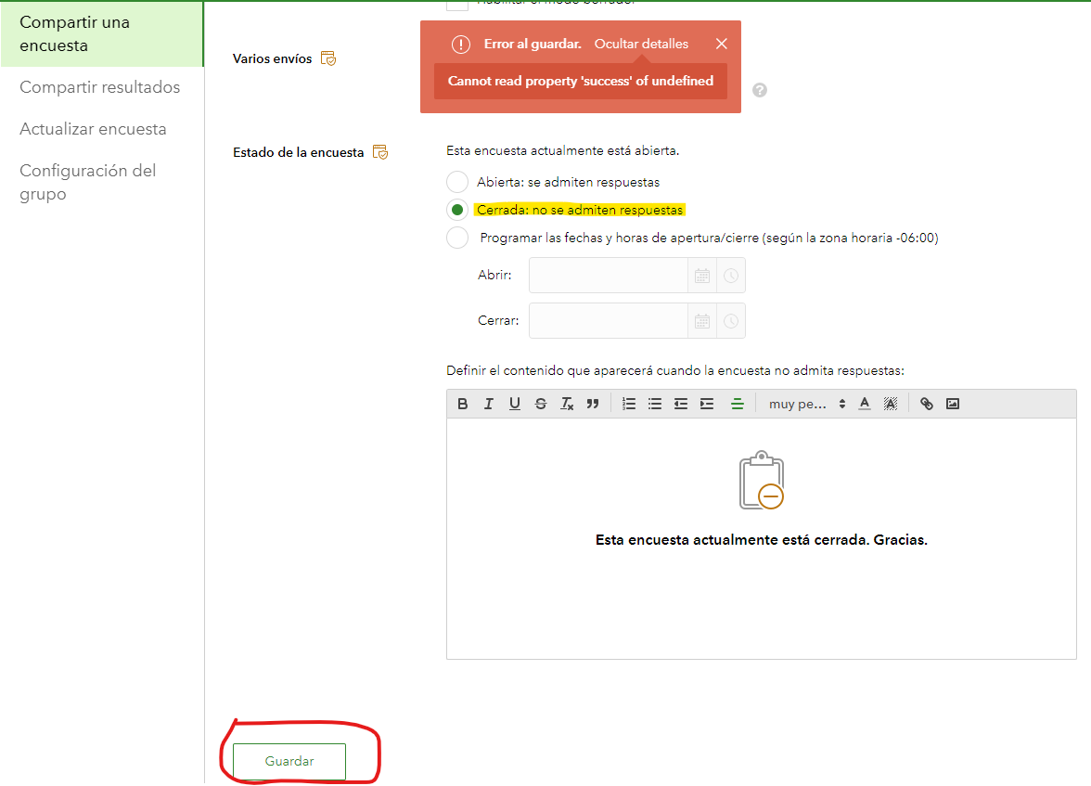Open the text alignment option

tap(738, 404)
